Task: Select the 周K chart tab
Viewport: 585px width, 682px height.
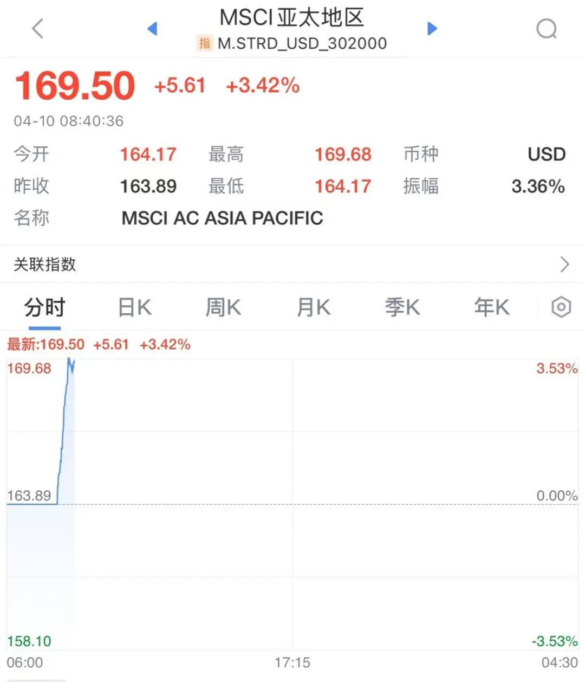Action: [223, 307]
